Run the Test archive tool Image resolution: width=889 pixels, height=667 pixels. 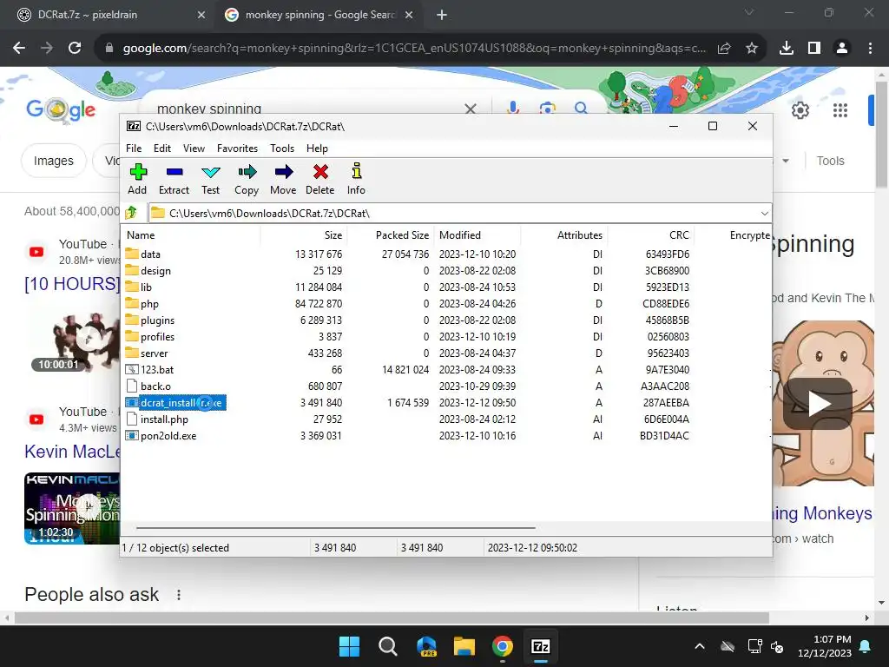tap(210, 179)
